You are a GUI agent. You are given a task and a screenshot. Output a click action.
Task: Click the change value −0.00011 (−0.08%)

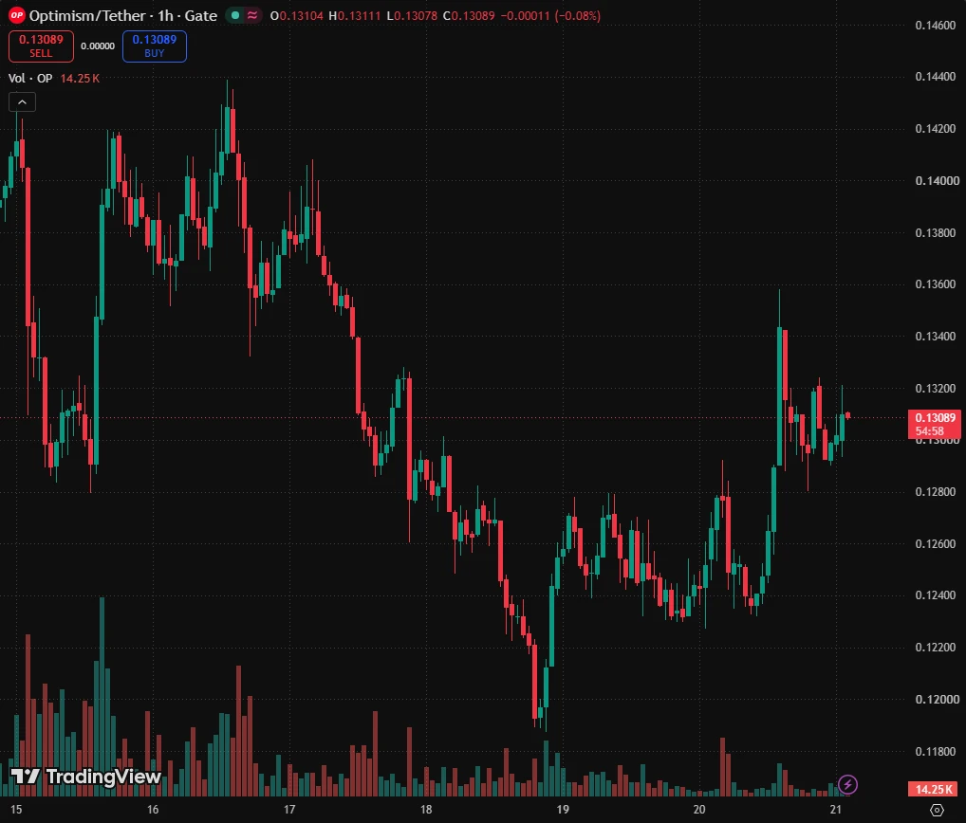pyautogui.click(x=550, y=15)
